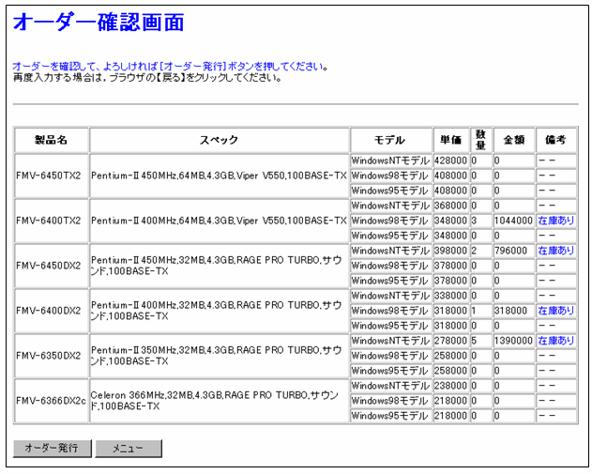
Task: Click product name FMV-6350DX2
Action: point(49,356)
